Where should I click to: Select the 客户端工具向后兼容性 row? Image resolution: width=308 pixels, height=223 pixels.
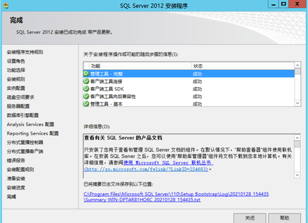pyautogui.click(x=189, y=97)
